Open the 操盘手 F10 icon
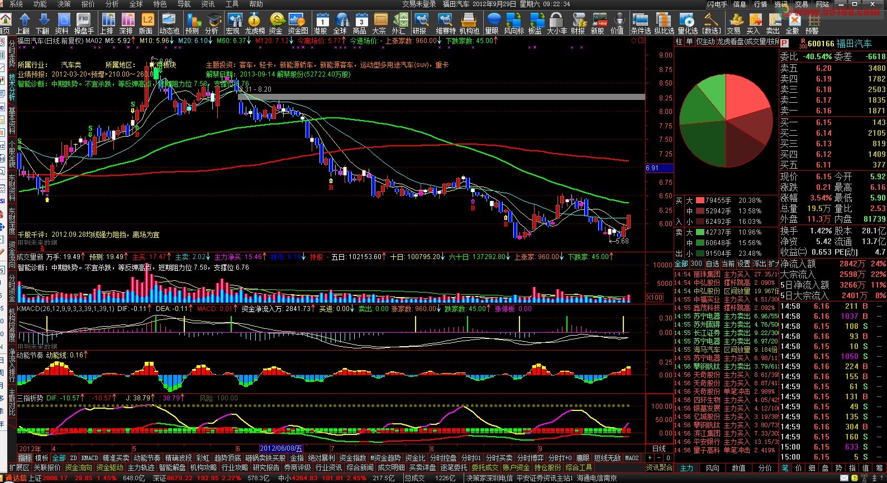The width and height of the screenshot is (887, 483). (84, 23)
